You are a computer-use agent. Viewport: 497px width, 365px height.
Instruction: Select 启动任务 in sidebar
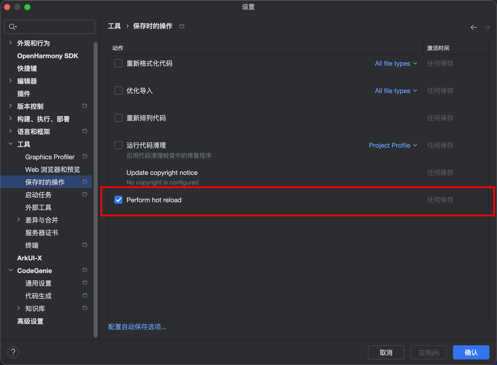pos(38,195)
